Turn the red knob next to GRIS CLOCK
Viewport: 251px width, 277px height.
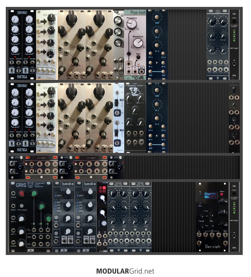click(22, 193)
